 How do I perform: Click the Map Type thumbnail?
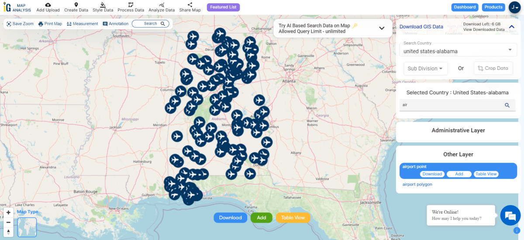[x=27, y=226]
